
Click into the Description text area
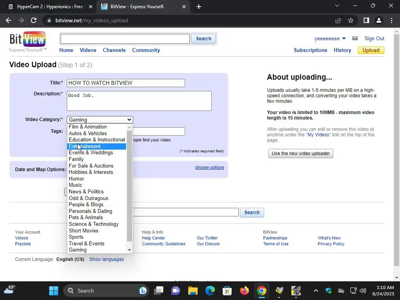point(139,101)
